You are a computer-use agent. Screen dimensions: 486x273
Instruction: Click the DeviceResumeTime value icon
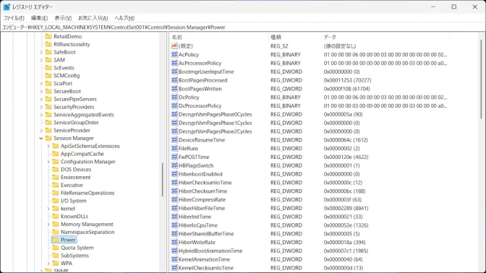click(x=174, y=140)
